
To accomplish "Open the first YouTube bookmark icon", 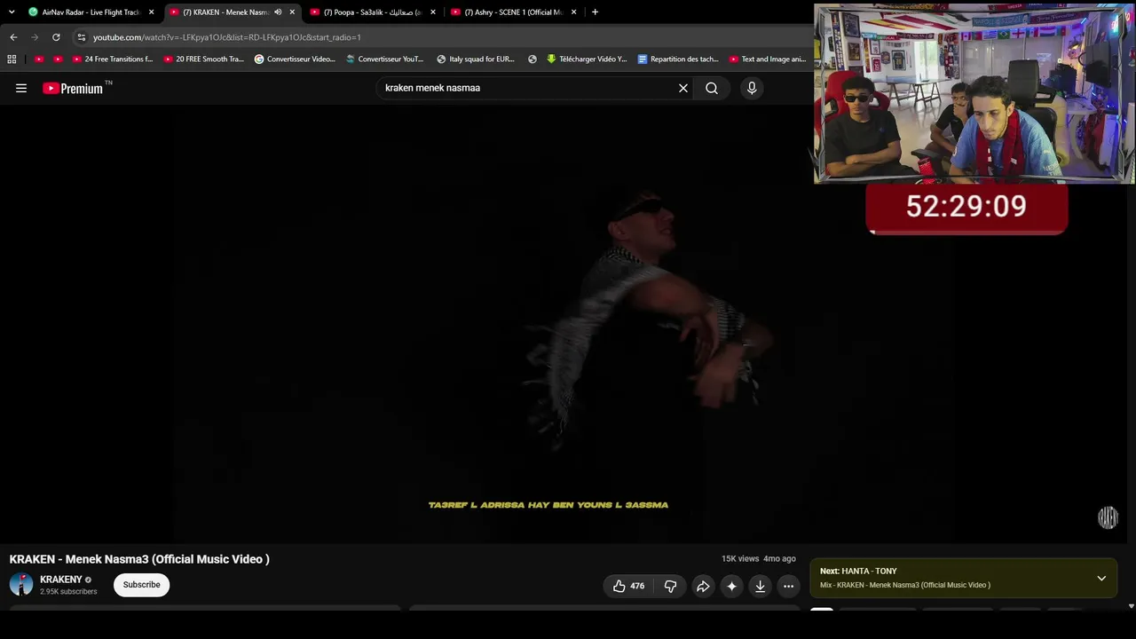I will 39,59.
